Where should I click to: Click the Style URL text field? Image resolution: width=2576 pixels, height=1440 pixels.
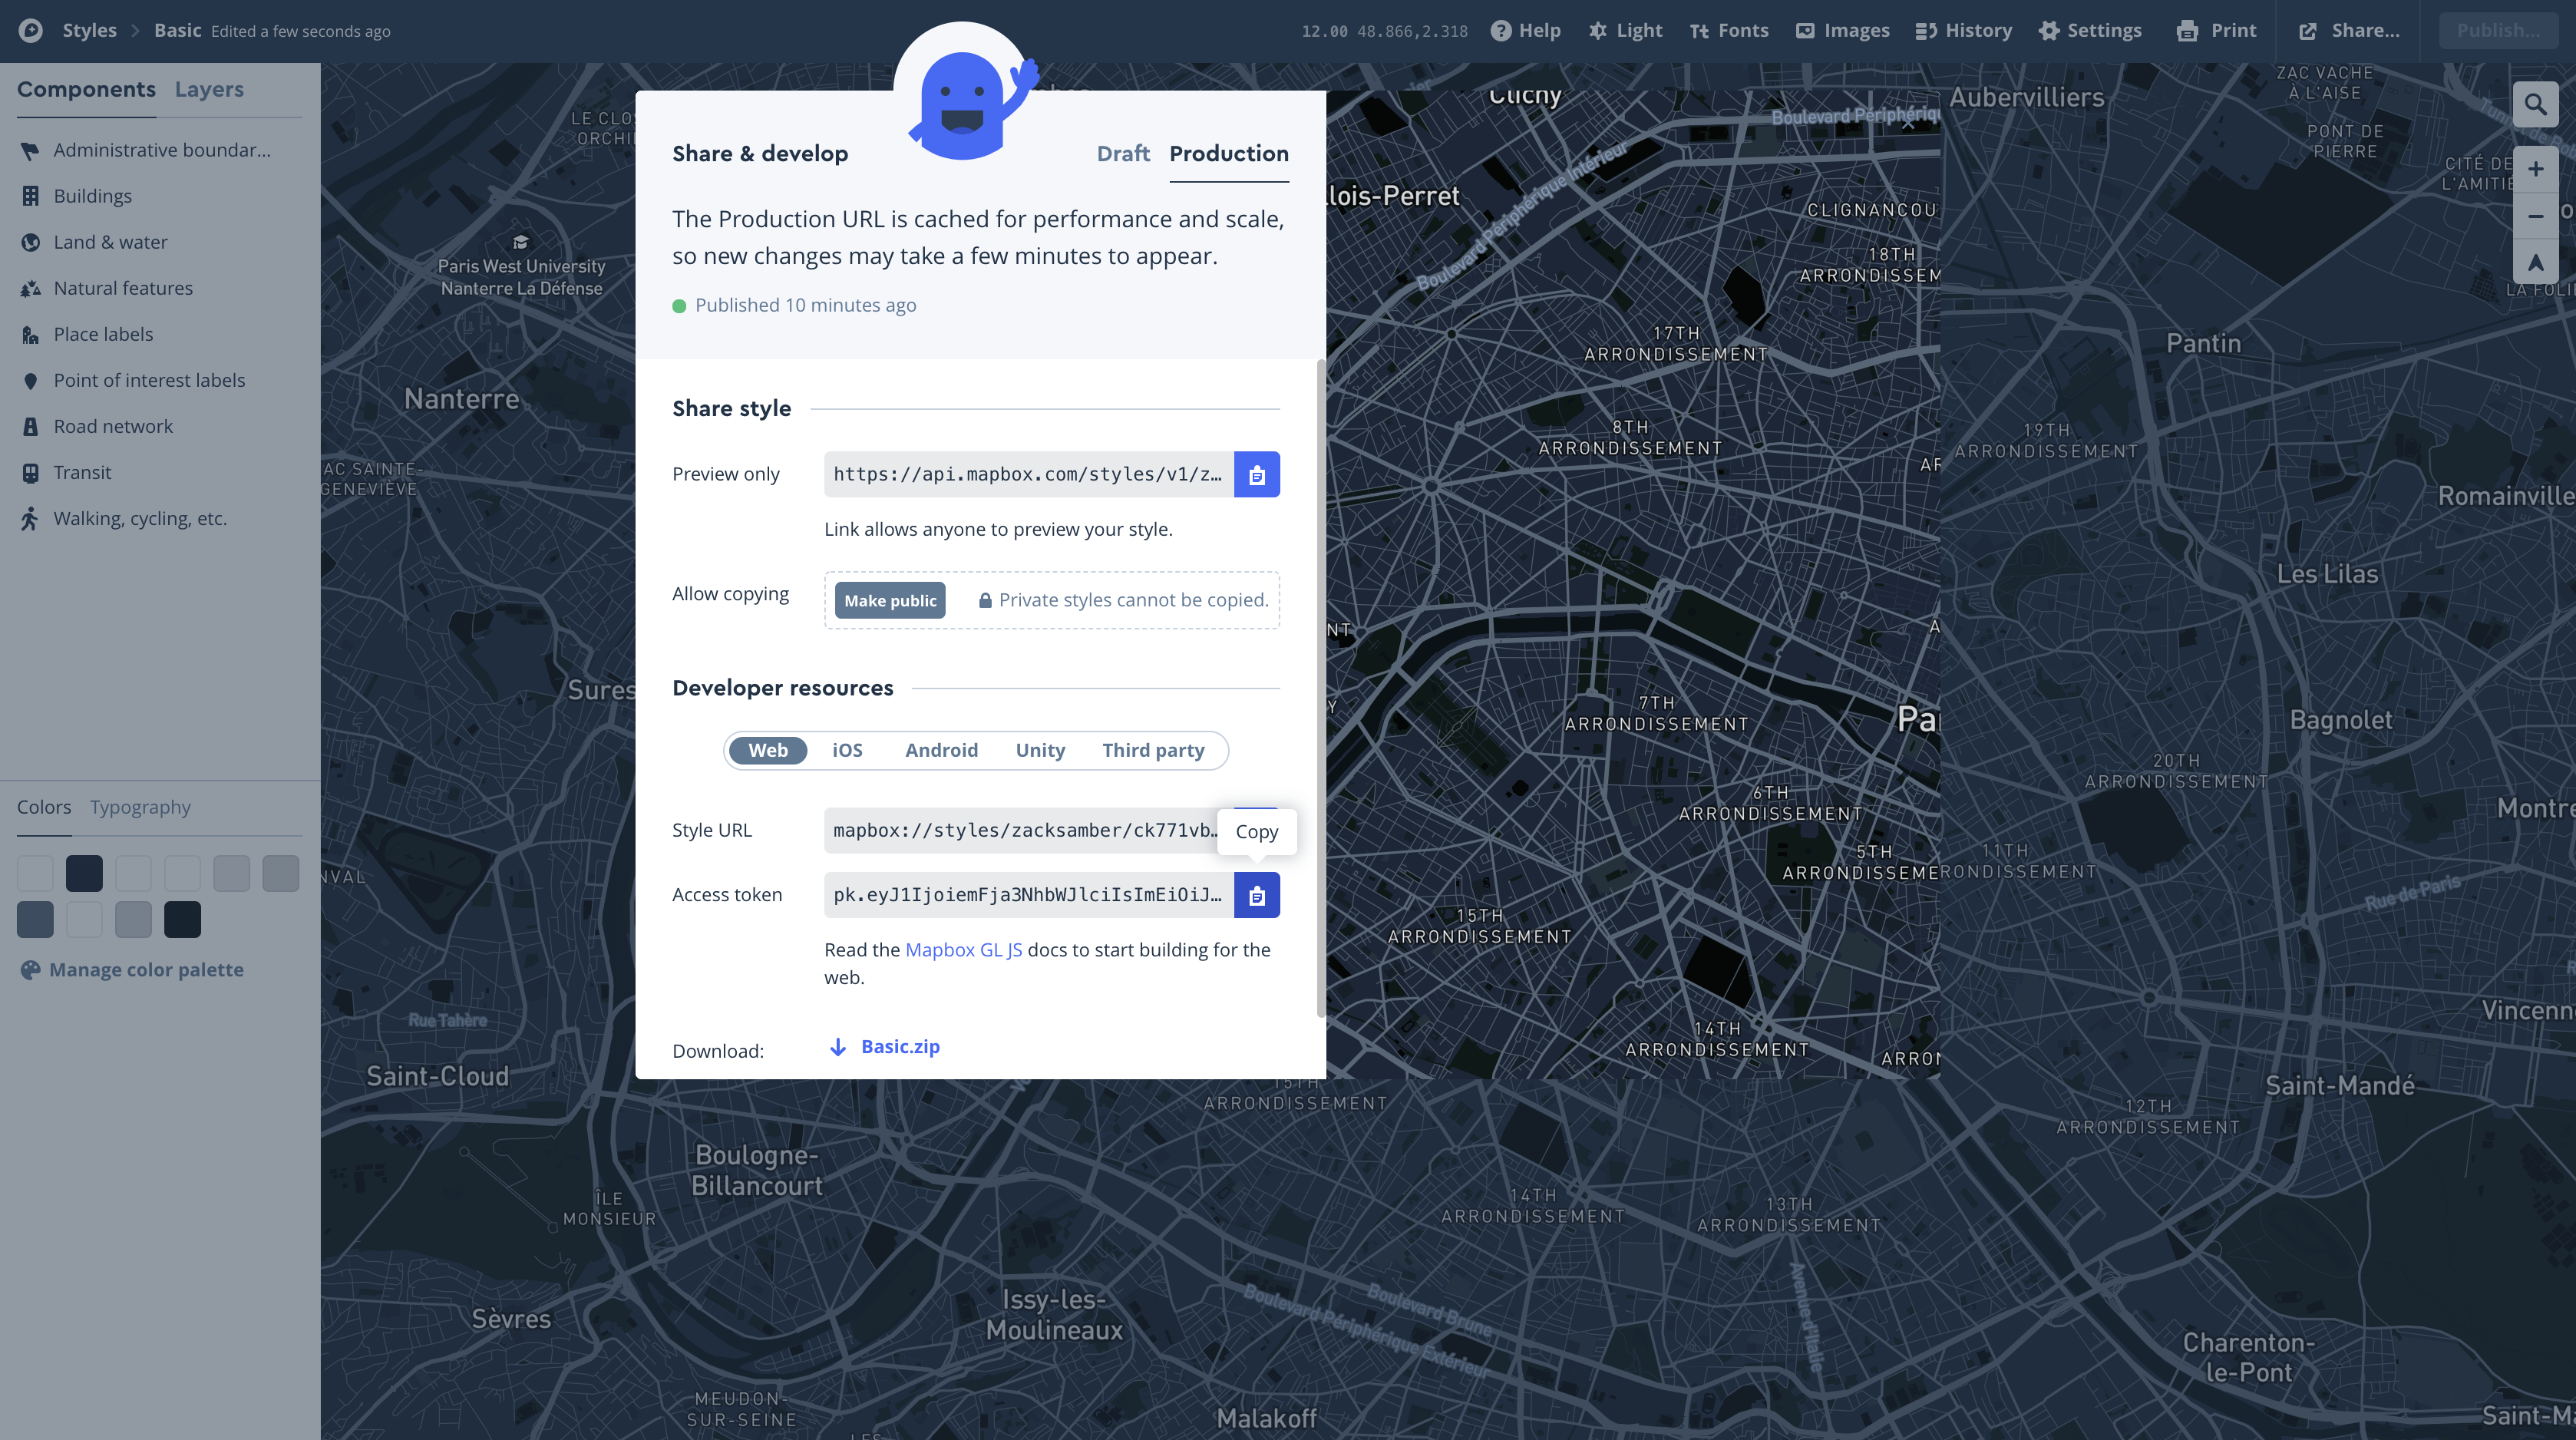[x=1022, y=830]
